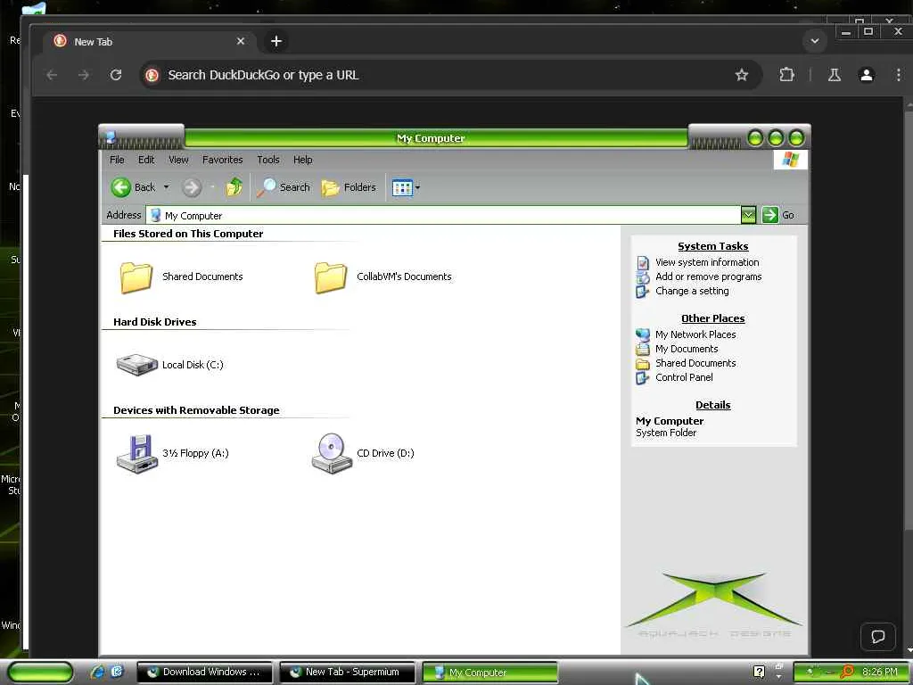Collapse the Details header
This screenshot has height=685, width=913.
[712, 405]
